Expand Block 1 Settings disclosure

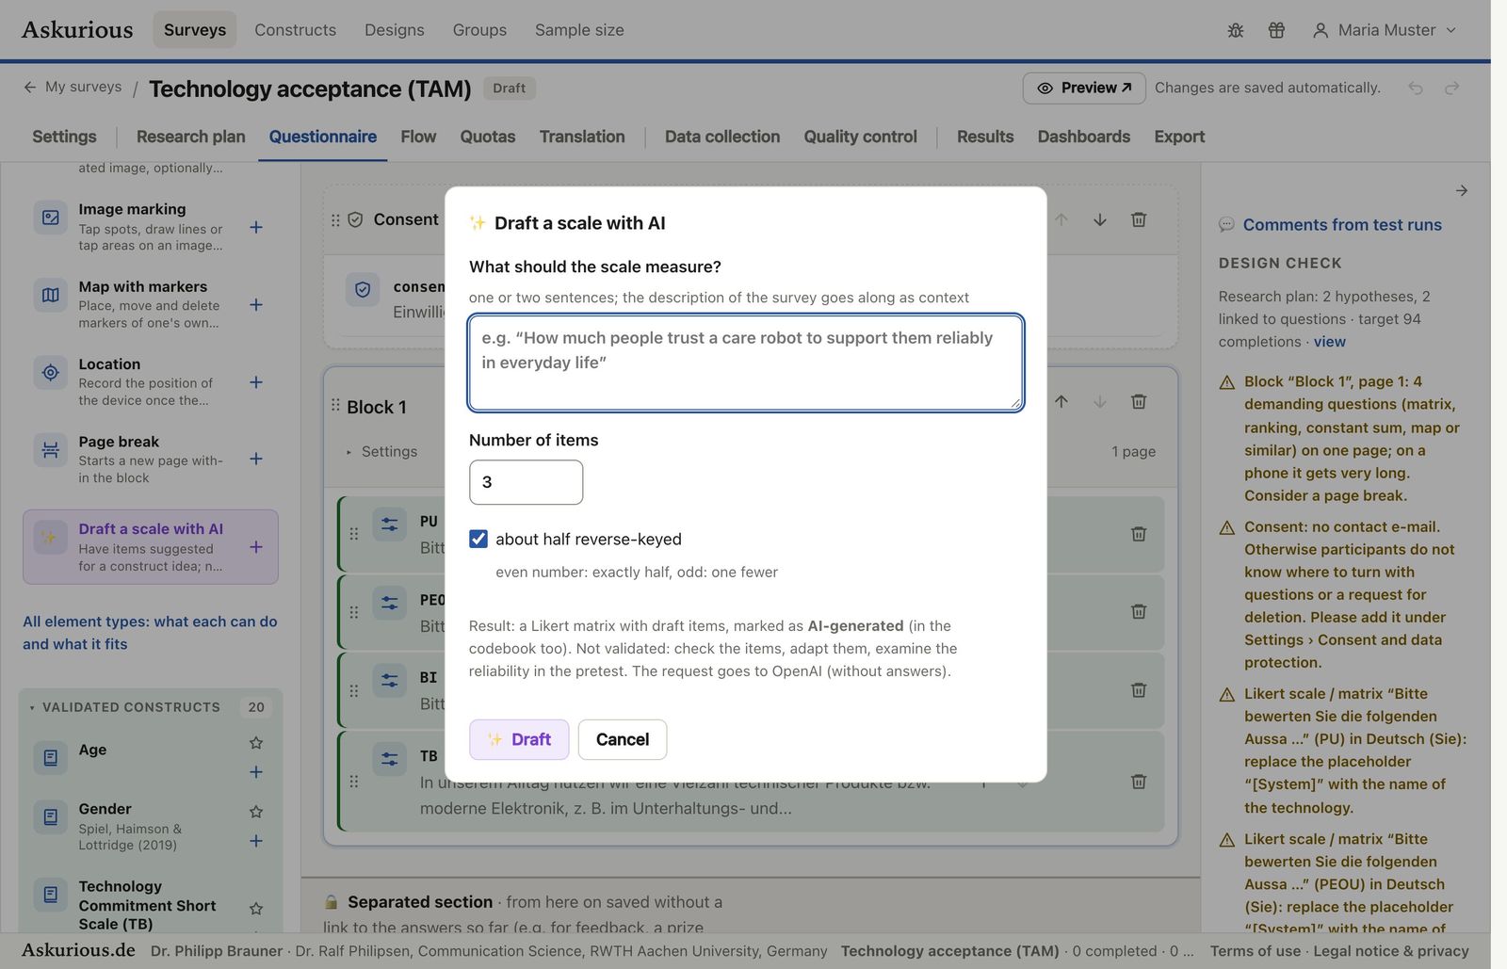point(381,452)
